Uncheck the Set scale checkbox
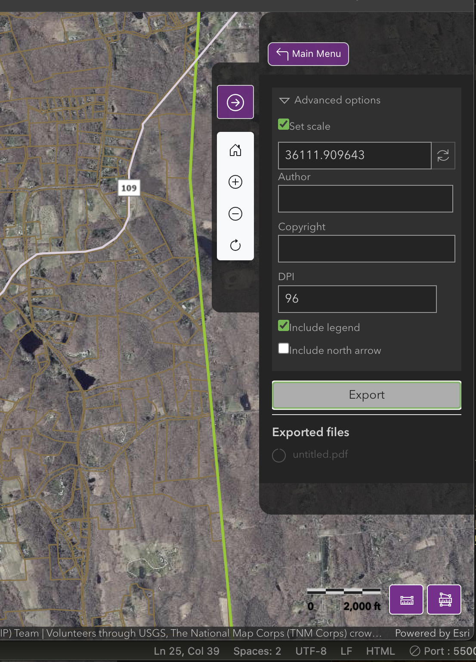This screenshot has width=476, height=662. point(284,125)
